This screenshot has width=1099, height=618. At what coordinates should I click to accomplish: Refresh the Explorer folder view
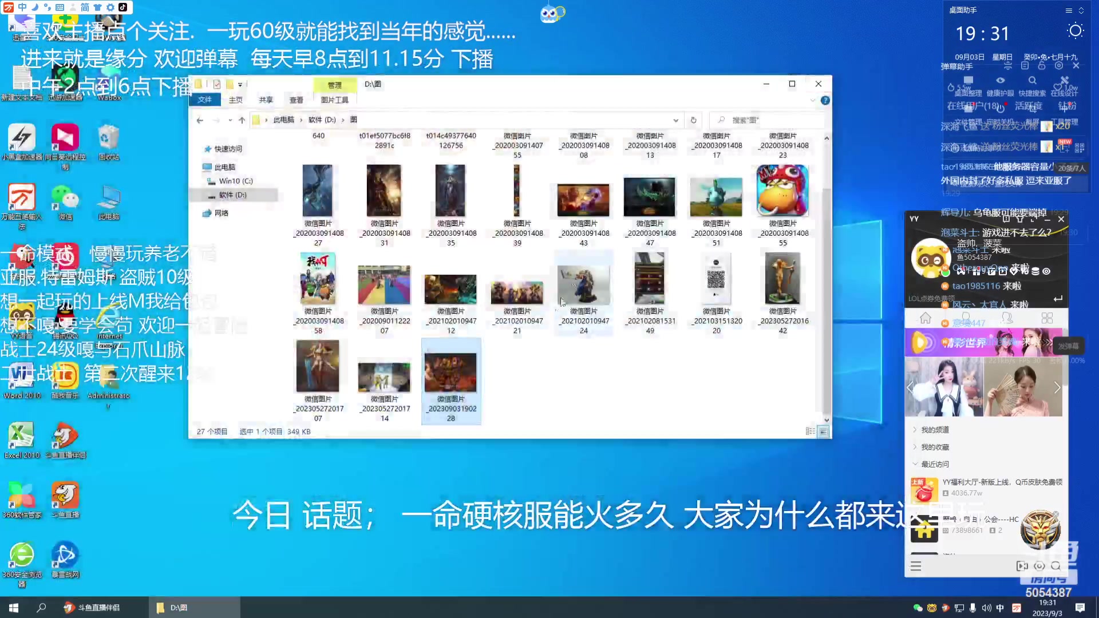693,120
